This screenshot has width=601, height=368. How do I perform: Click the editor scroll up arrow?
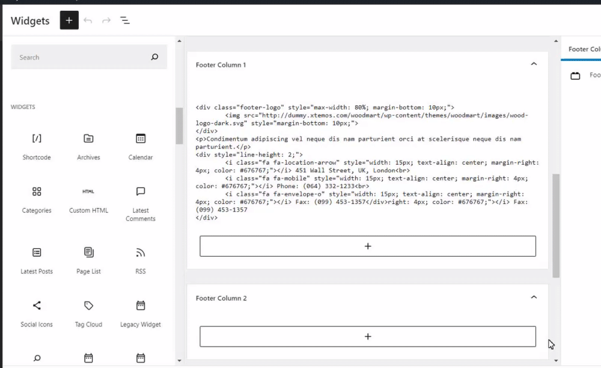[556, 41]
